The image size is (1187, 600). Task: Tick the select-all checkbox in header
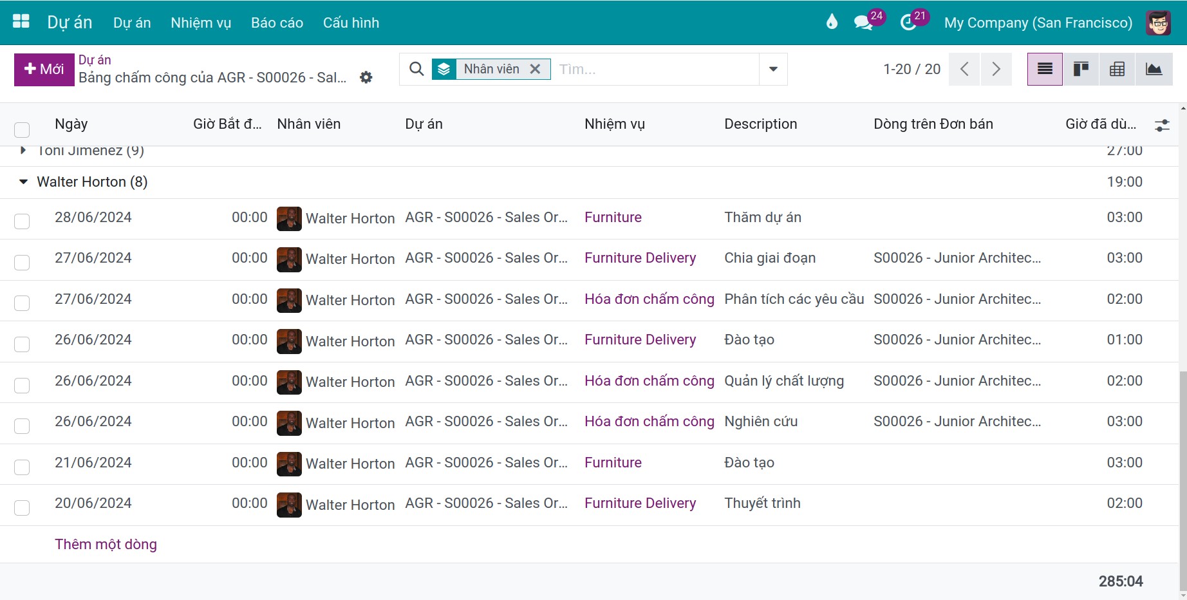pos(22,130)
